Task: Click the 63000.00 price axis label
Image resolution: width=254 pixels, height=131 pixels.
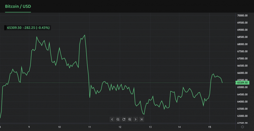Action: click(242, 116)
